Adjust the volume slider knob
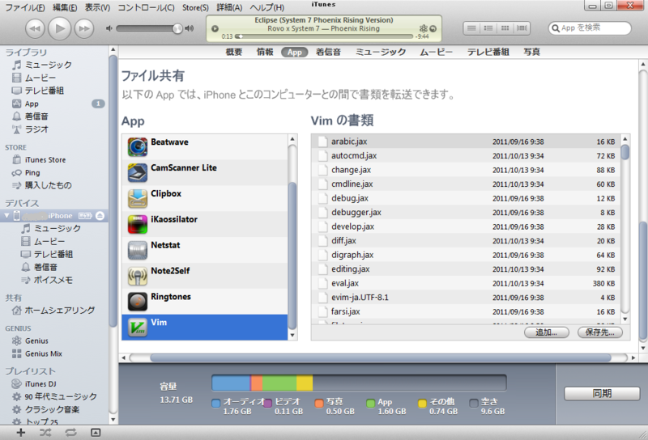Image resolution: width=648 pixels, height=440 pixels. tap(177, 28)
